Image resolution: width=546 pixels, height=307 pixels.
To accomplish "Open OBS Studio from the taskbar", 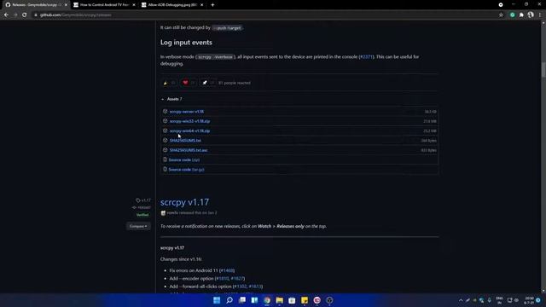I will (x=329, y=300).
